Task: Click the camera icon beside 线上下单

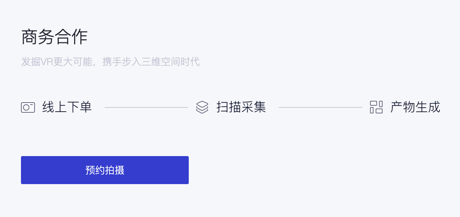Action: 28,107
